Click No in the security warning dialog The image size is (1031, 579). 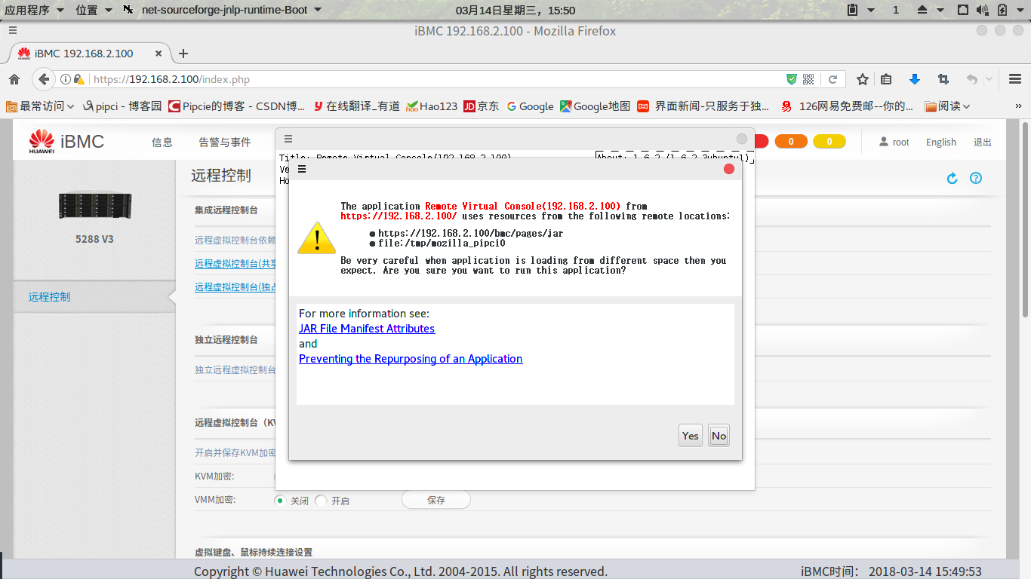click(719, 435)
